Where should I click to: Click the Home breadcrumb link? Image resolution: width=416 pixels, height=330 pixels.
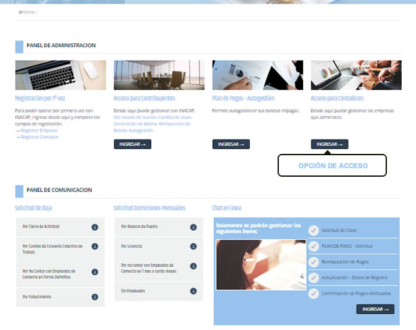(26, 11)
